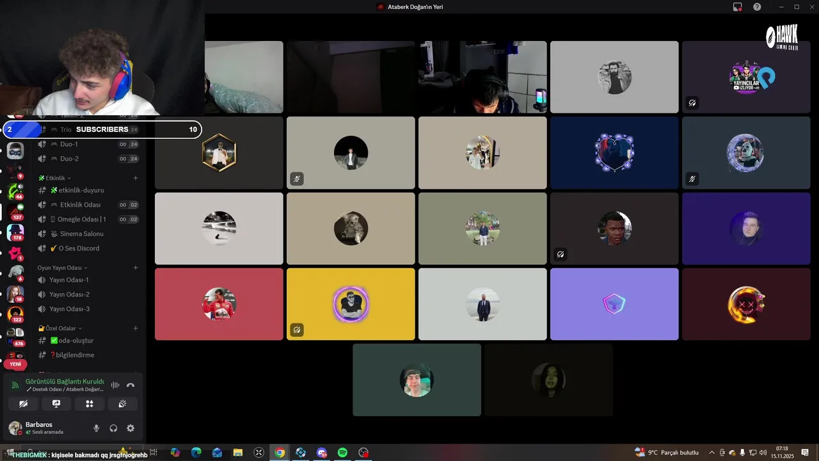The height and width of the screenshot is (461, 819).
Task: Start an activity from the voice panel
Action: 90,403
